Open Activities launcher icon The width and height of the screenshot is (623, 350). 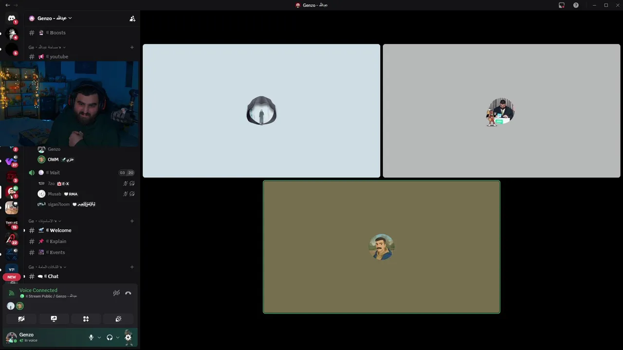tap(86, 319)
